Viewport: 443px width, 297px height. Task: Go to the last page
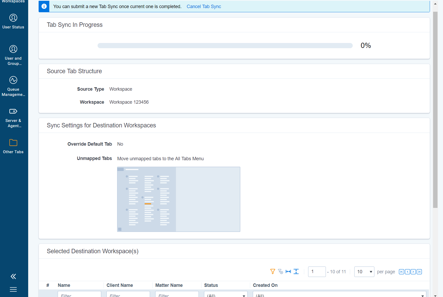pyautogui.click(x=419, y=272)
